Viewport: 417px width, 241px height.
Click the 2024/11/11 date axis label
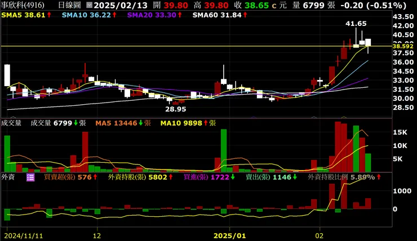[x=24, y=236]
